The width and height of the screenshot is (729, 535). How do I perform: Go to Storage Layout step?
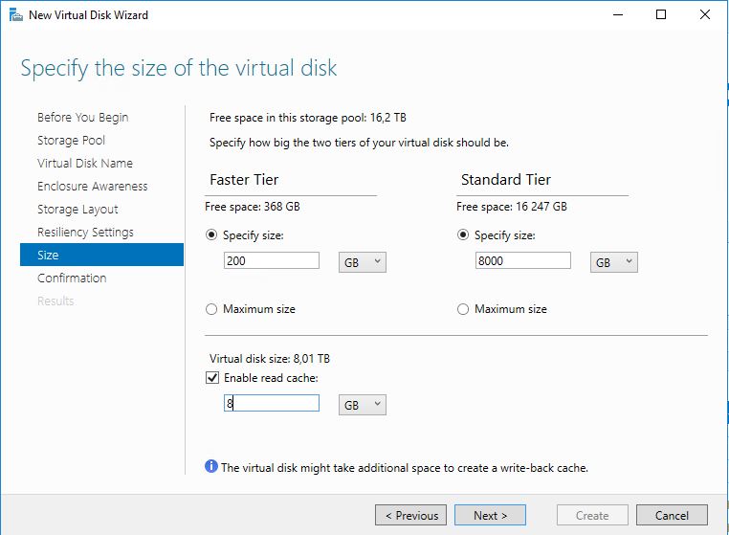[x=77, y=210]
